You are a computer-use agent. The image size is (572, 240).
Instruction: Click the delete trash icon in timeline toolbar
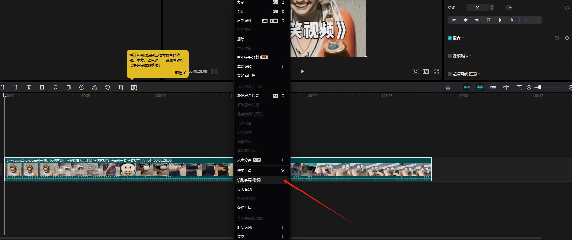42,87
